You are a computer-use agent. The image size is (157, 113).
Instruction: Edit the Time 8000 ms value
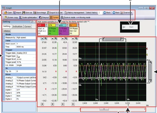click(x=26, y=47)
